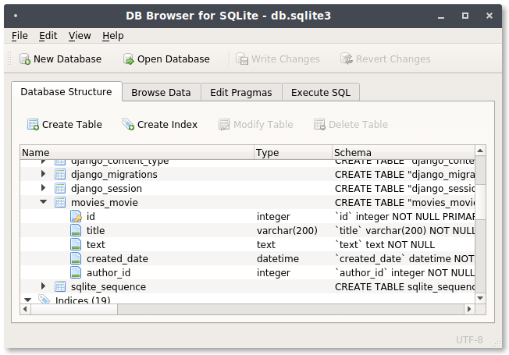Image resolution: width=509 pixels, height=355 pixels.
Task: Click the vertical scrollbar up arrow
Action: point(480,151)
